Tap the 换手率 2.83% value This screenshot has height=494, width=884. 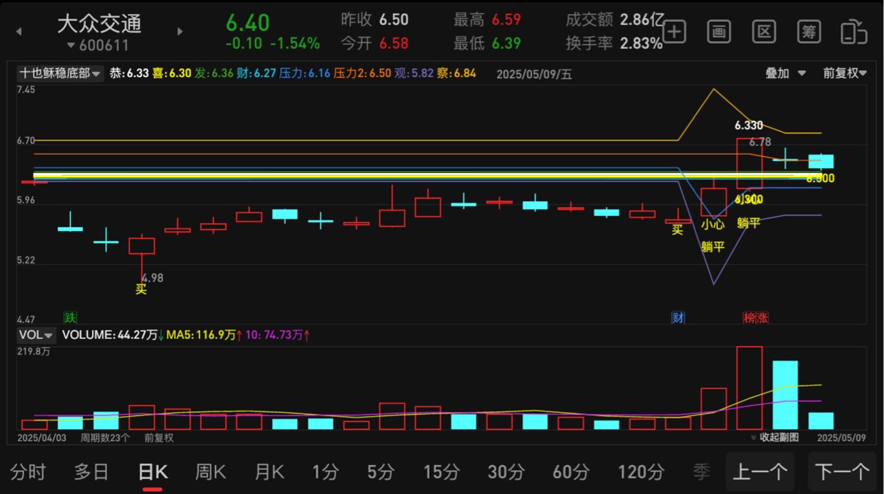pos(641,43)
